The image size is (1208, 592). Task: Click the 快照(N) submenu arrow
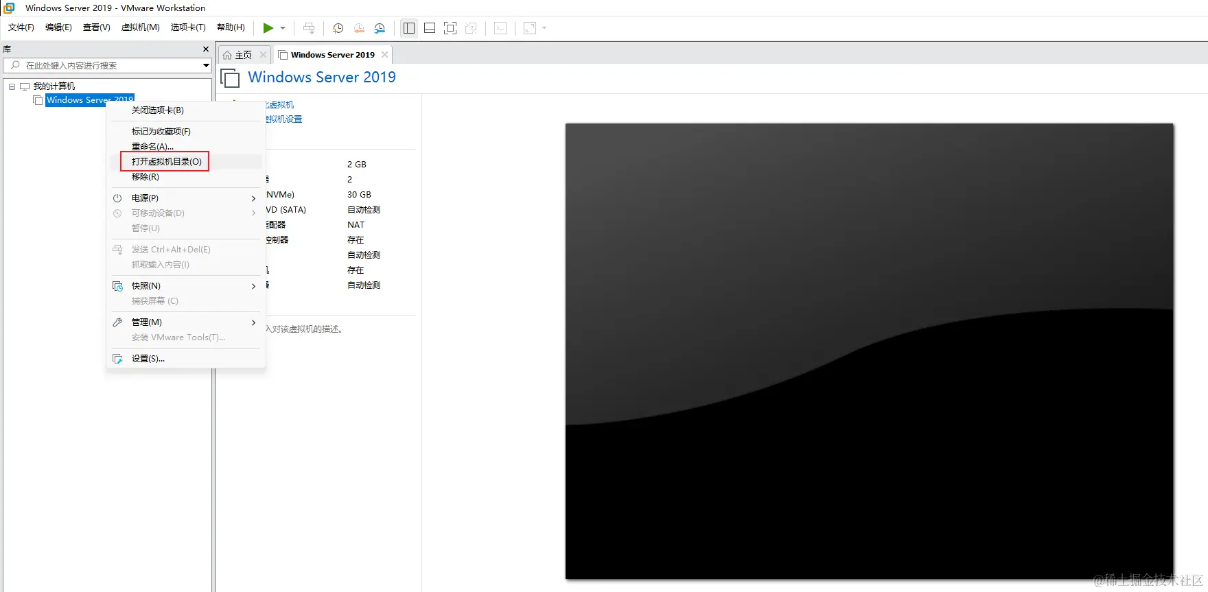[253, 286]
